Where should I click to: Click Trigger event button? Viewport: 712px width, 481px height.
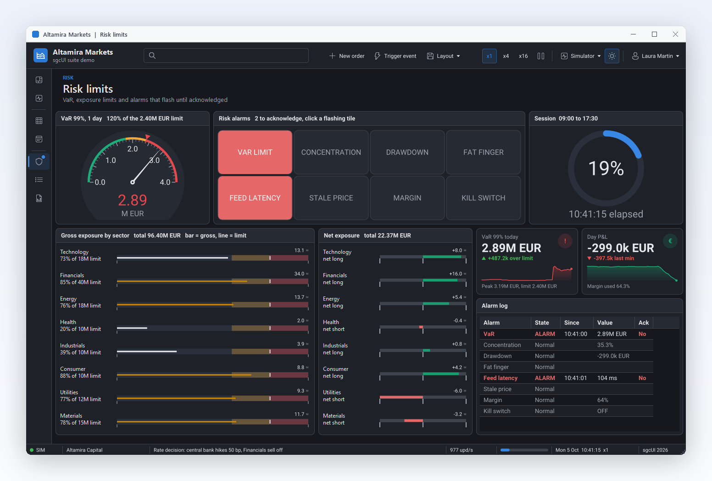pos(395,56)
